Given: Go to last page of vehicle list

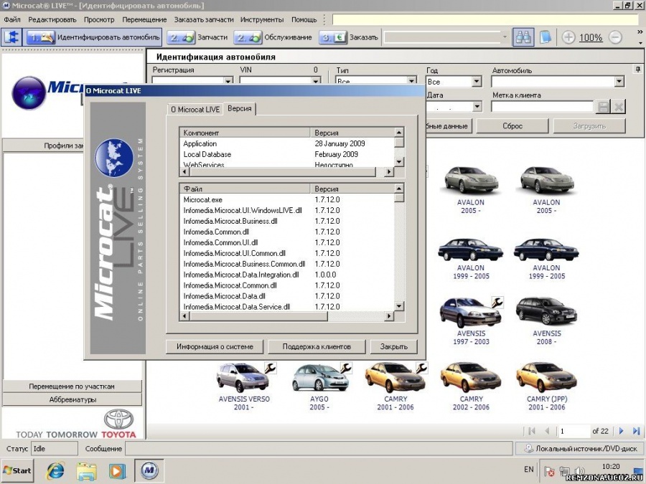Looking at the screenshot, I should [x=636, y=431].
